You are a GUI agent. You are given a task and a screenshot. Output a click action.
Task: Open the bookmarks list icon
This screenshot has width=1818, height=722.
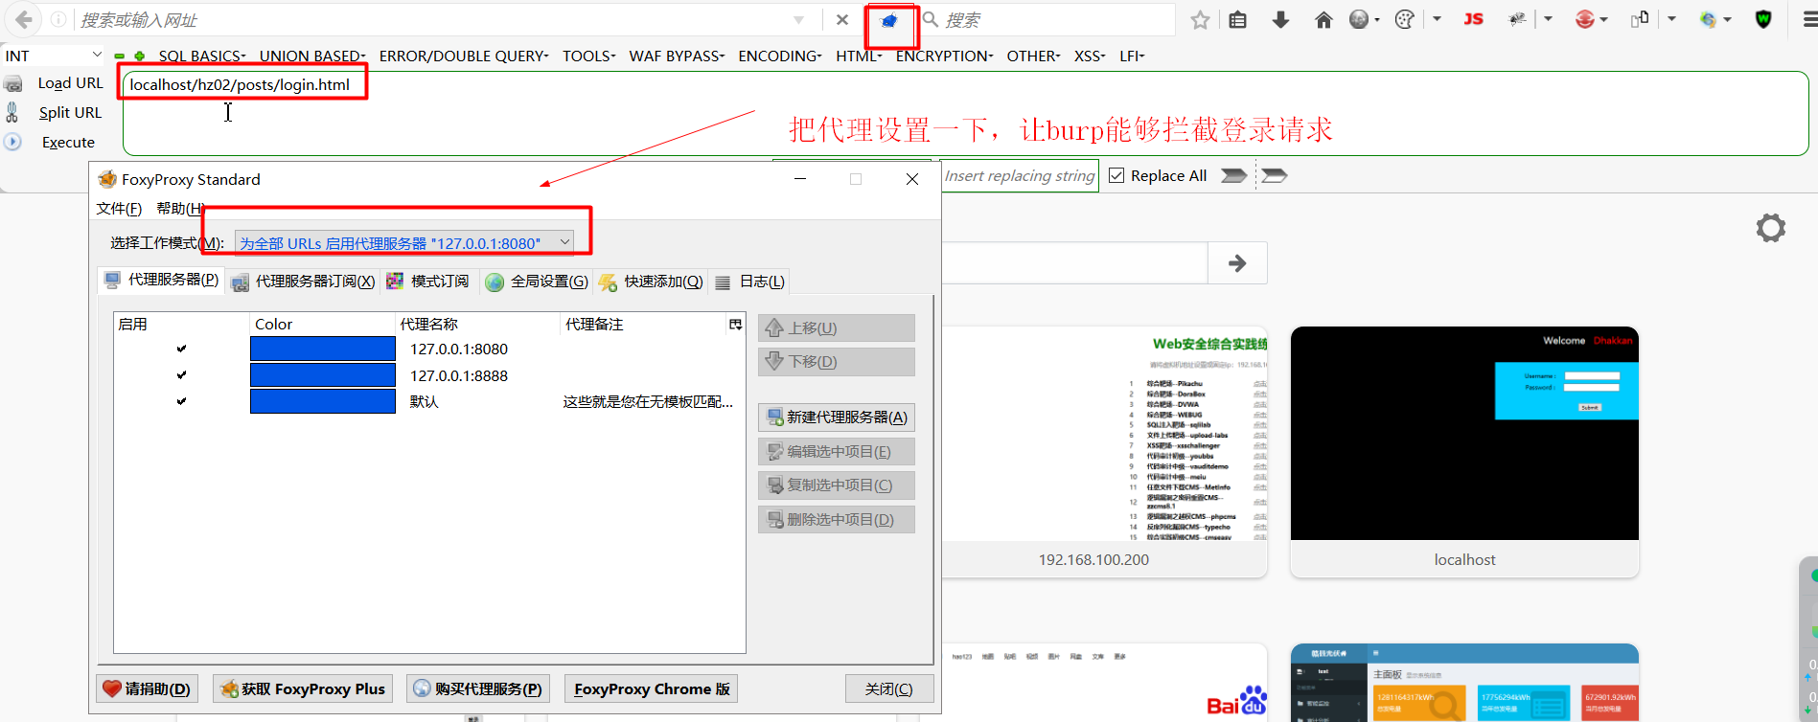[1238, 20]
